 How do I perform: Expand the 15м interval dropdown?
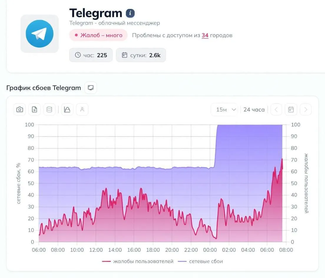225,110
